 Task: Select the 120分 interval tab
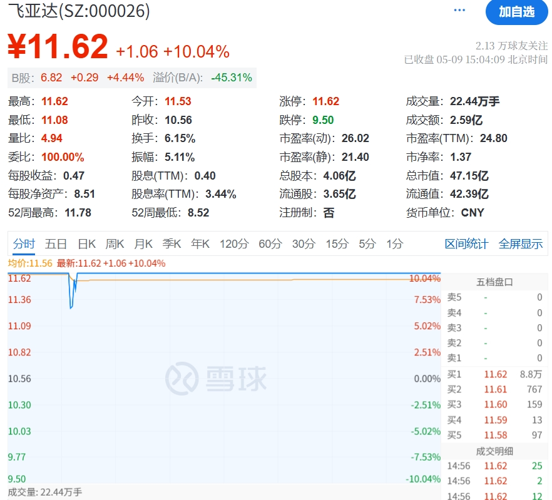234,243
